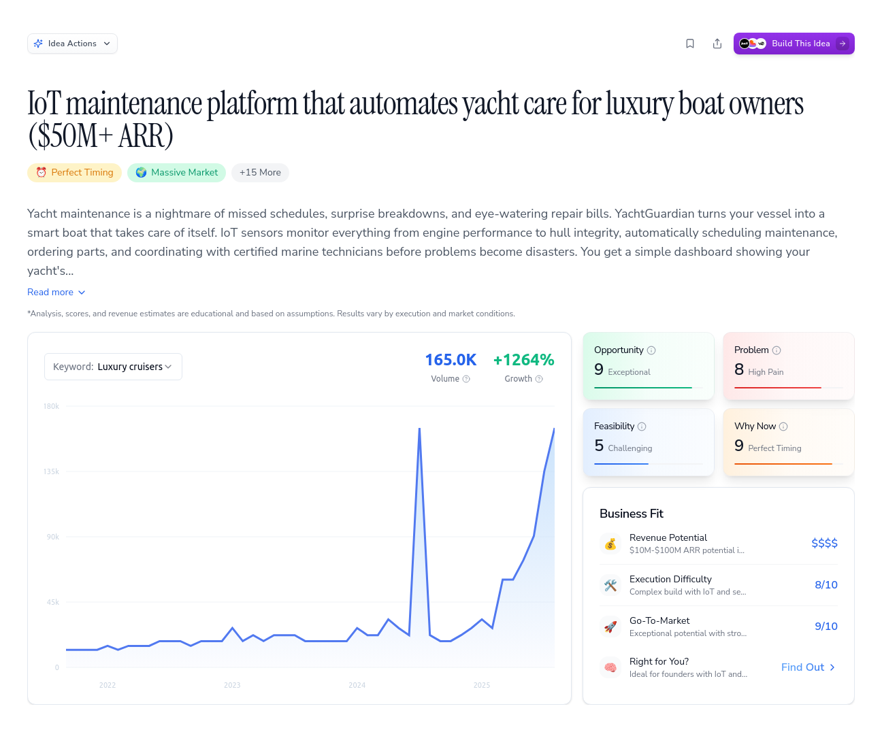Click info icon next to Feasibility
The height and width of the screenshot is (732, 882).
642,427
